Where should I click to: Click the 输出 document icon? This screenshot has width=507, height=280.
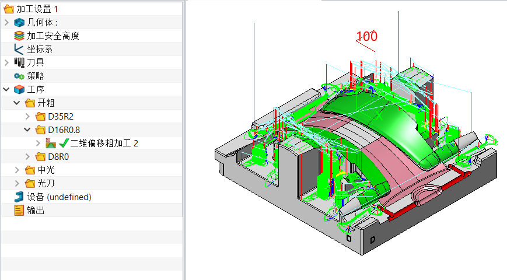tap(19, 210)
